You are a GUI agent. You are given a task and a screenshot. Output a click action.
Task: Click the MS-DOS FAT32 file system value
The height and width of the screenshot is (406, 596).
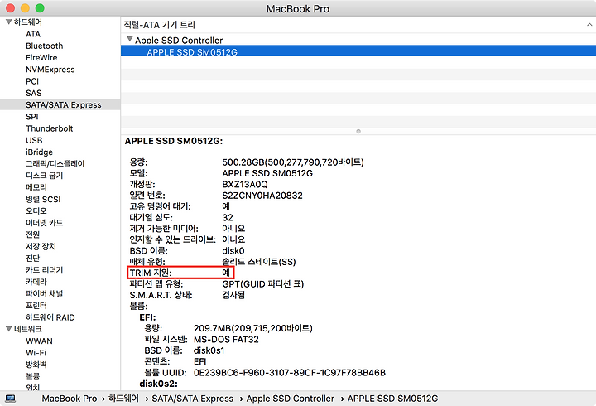[226, 340]
